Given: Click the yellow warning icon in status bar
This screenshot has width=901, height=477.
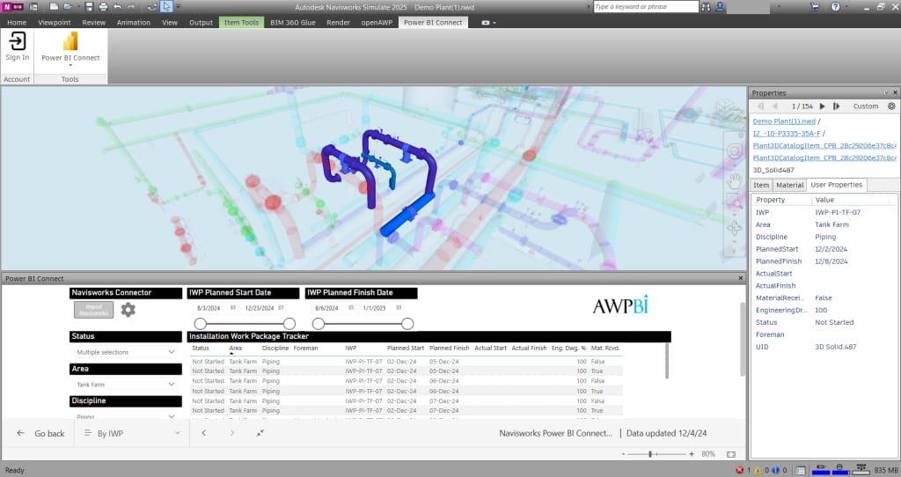Looking at the screenshot, I should tap(758, 470).
